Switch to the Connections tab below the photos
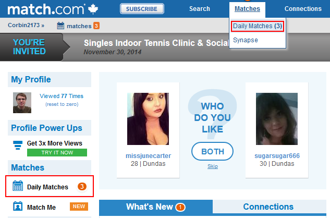The height and width of the screenshot is (218, 330). tap(268, 207)
